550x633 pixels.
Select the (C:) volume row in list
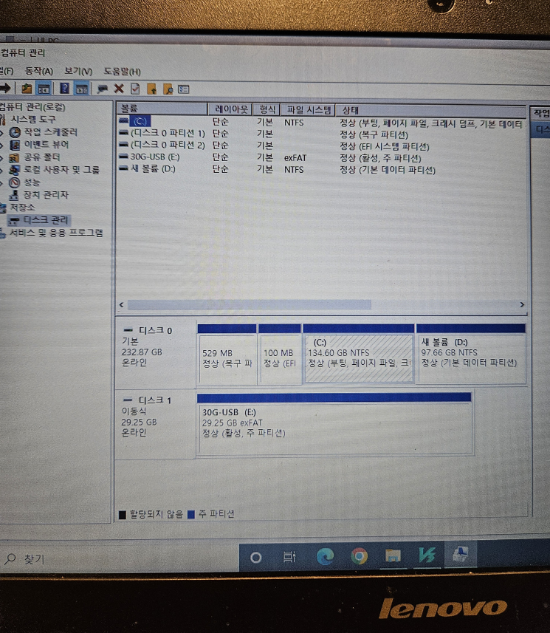click(x=321, y=122)
